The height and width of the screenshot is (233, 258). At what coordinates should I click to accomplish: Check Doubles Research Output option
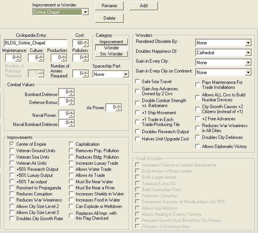(139, 132)
